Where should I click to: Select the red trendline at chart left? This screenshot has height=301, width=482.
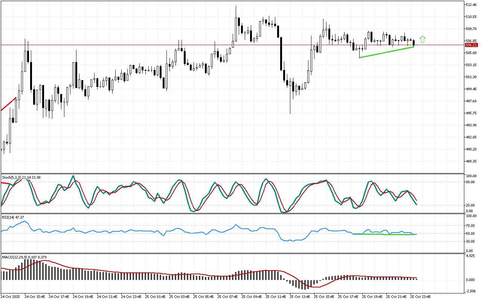pos(9,104)
